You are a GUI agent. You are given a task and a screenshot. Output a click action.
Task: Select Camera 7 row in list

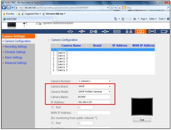(x=103, y=67)
